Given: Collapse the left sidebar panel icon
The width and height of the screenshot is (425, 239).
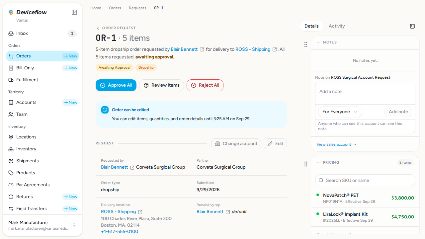Looking at the screenshot, I should (74, 12).
